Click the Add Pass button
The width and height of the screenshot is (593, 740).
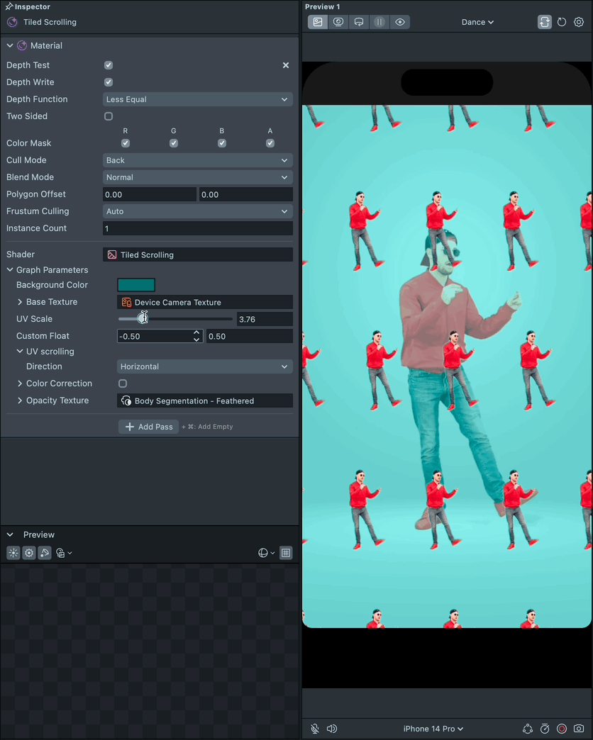pos(149,427)
